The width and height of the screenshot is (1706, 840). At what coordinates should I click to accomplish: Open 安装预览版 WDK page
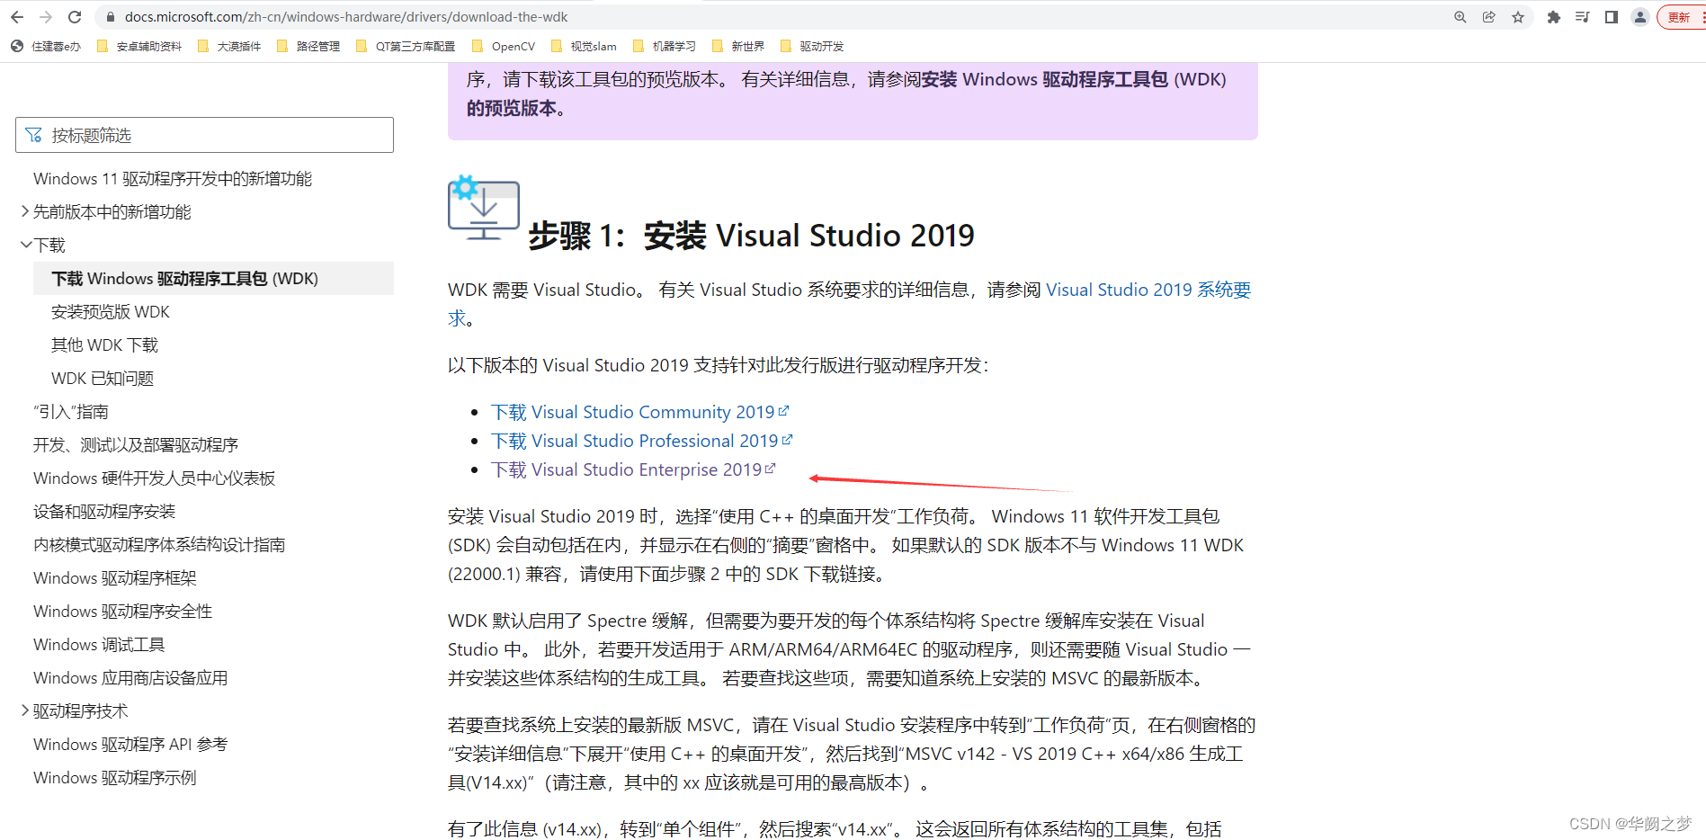pyautogui.click(x=111, y=312)
